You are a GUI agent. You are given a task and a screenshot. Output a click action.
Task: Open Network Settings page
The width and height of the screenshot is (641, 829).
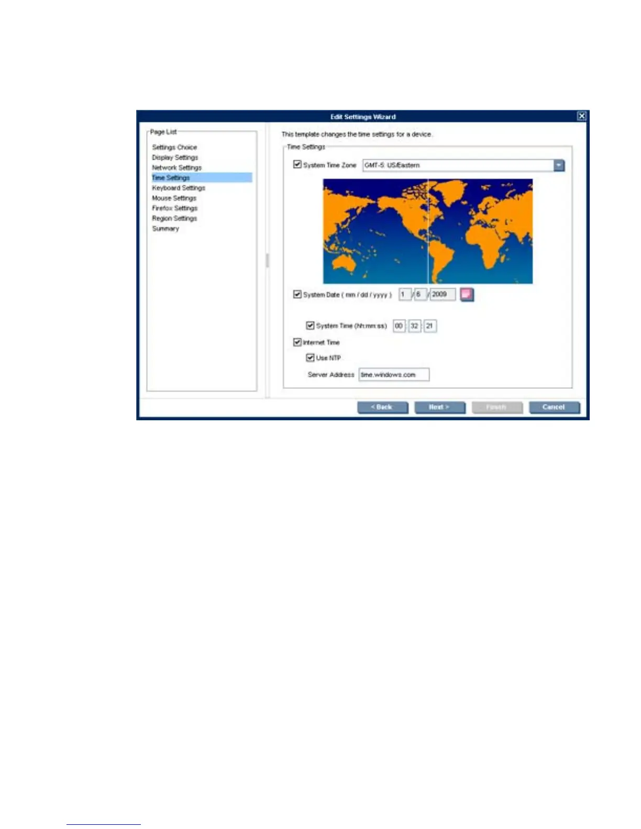[x=176, y=167]
